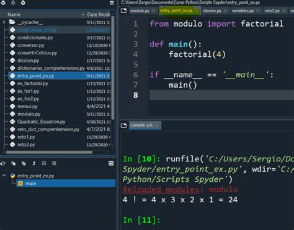Close the Console 1/A tab
This screenshot has width=294, height=230.
[157, 126]
